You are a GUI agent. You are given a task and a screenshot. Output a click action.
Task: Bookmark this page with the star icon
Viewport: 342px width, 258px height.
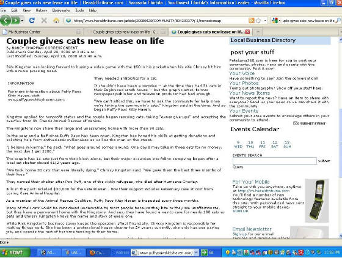pyautogui.click(x=258, y=21)
